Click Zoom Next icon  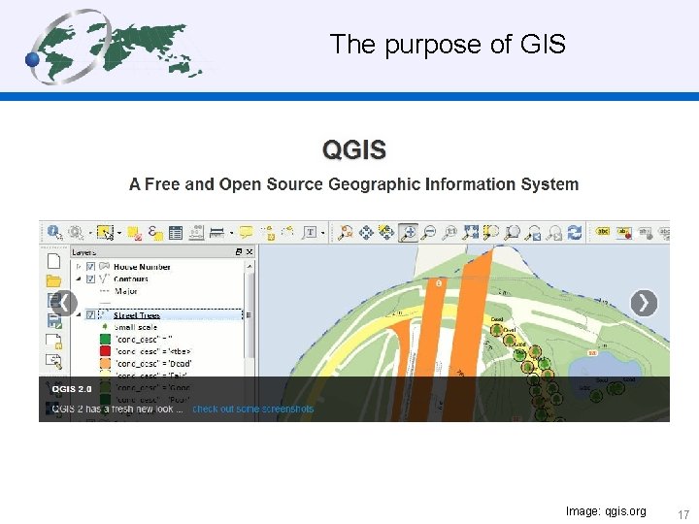(554, 233)
